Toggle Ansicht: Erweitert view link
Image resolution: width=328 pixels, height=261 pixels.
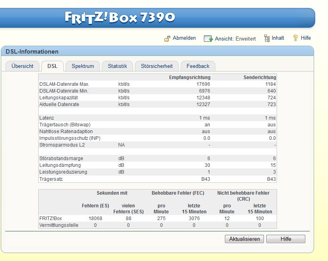[235, 39]
